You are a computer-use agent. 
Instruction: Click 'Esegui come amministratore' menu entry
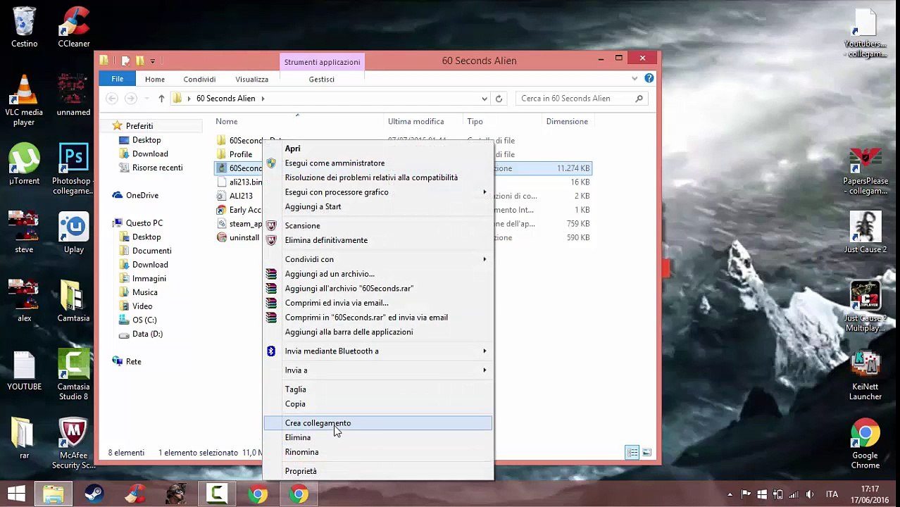335,163
